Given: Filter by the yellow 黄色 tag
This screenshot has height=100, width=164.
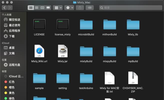Looking at the screenshot, I should [9, 93].
